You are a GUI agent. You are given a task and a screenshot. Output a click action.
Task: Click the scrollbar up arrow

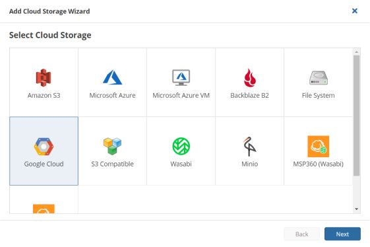(x=356, y=52)
